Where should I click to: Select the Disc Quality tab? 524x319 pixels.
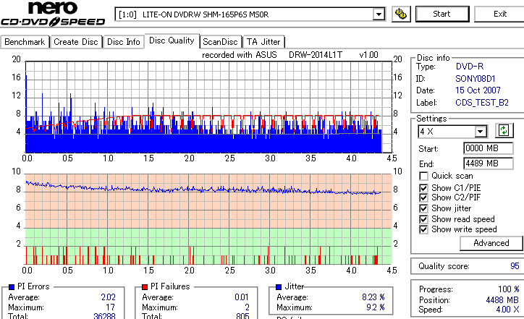[172, 41]
